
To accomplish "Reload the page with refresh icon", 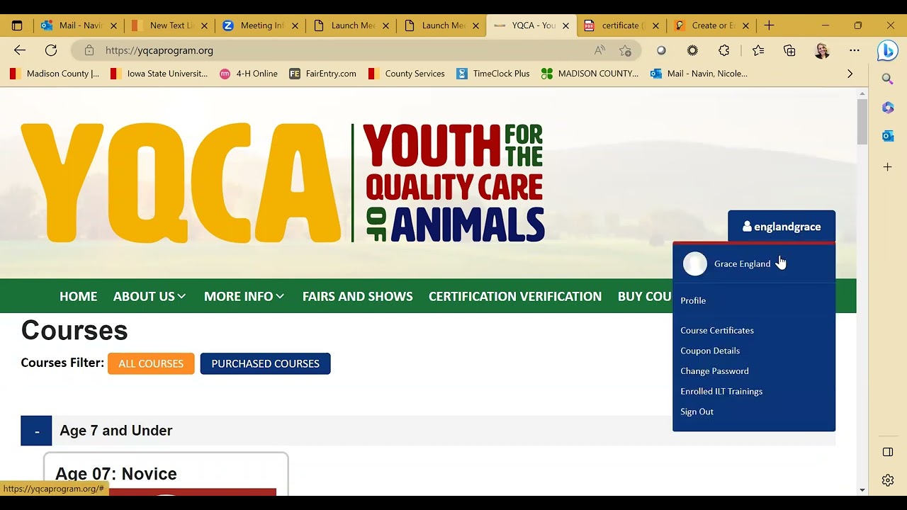I will tap(51, 50).
